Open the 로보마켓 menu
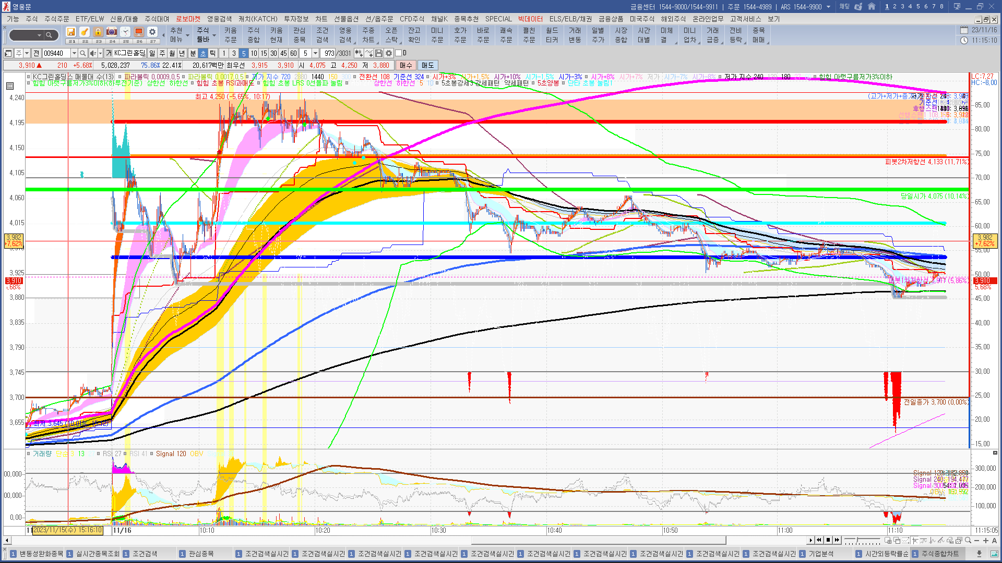The height and width of the screenshot is (563, 1002). click(x=188, y=19)
